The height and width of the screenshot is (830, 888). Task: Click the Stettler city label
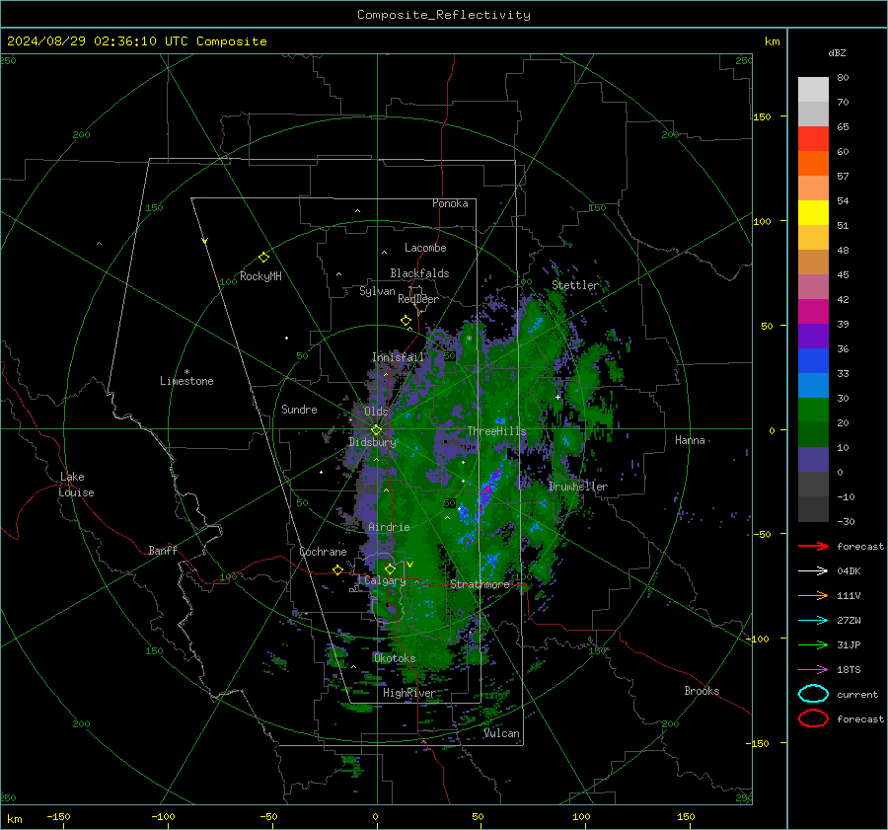575,285
